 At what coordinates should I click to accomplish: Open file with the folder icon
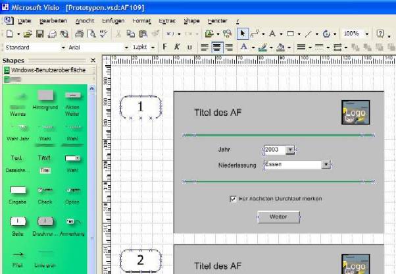tap(28, 34)
